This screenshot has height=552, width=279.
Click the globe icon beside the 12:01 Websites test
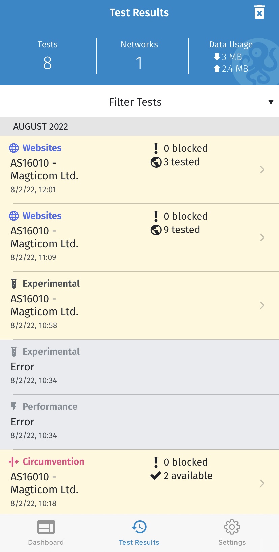coord(14,148)
